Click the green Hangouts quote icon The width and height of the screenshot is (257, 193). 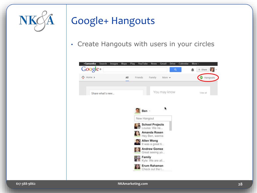coord(201,78)
